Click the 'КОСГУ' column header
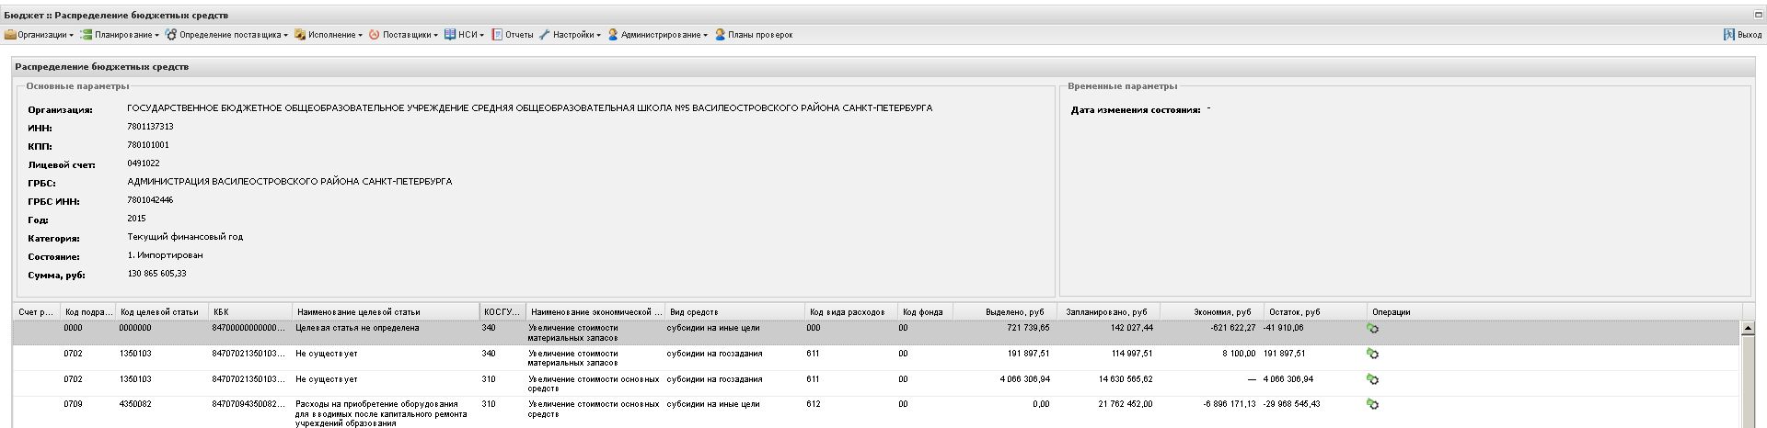Screen dimensions: 1767x428 point(502,312)
